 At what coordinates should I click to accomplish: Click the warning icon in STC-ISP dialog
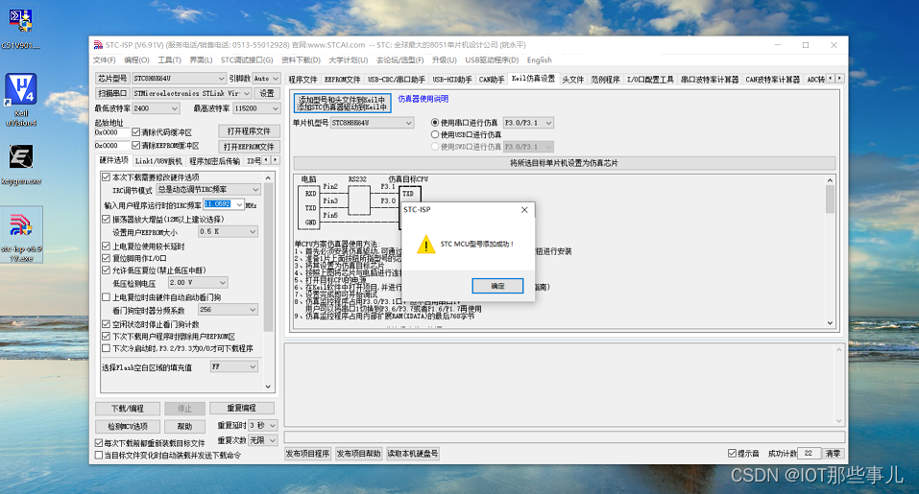click(426, 245)
